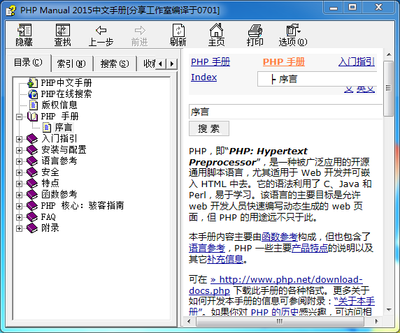Follow the 入门指引 header link
This screenshot has height=333, width=400.
coord(357,62)
